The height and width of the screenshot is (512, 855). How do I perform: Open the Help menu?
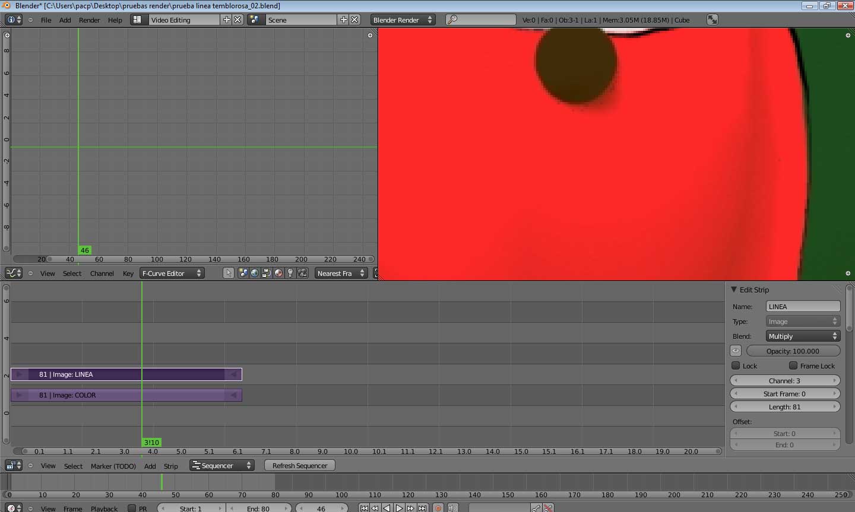(115, 20)
